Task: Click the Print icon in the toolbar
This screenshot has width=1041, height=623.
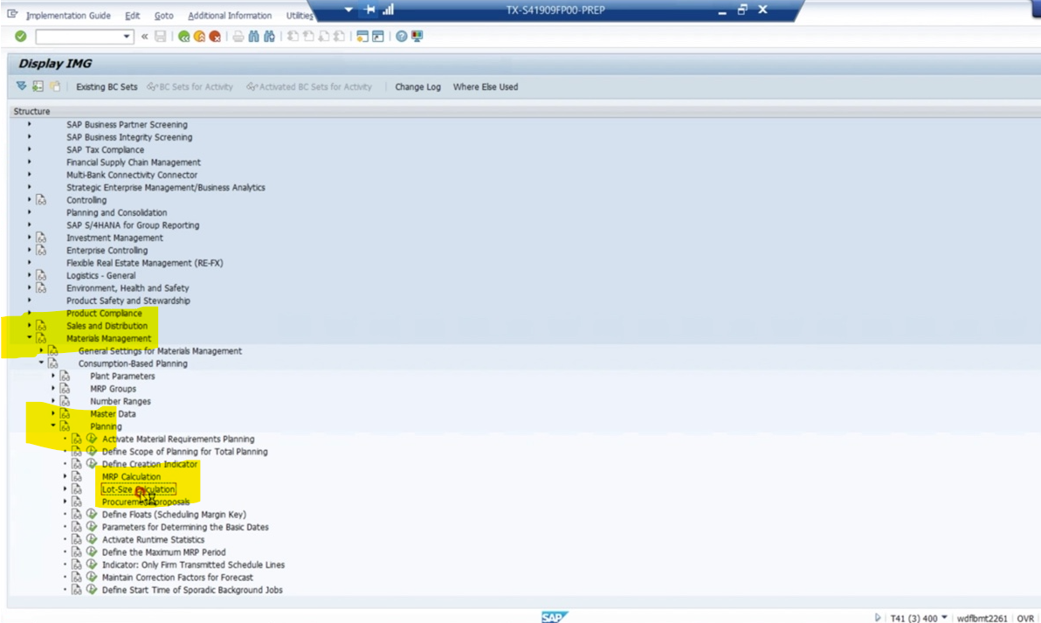Action: [238, 37]
